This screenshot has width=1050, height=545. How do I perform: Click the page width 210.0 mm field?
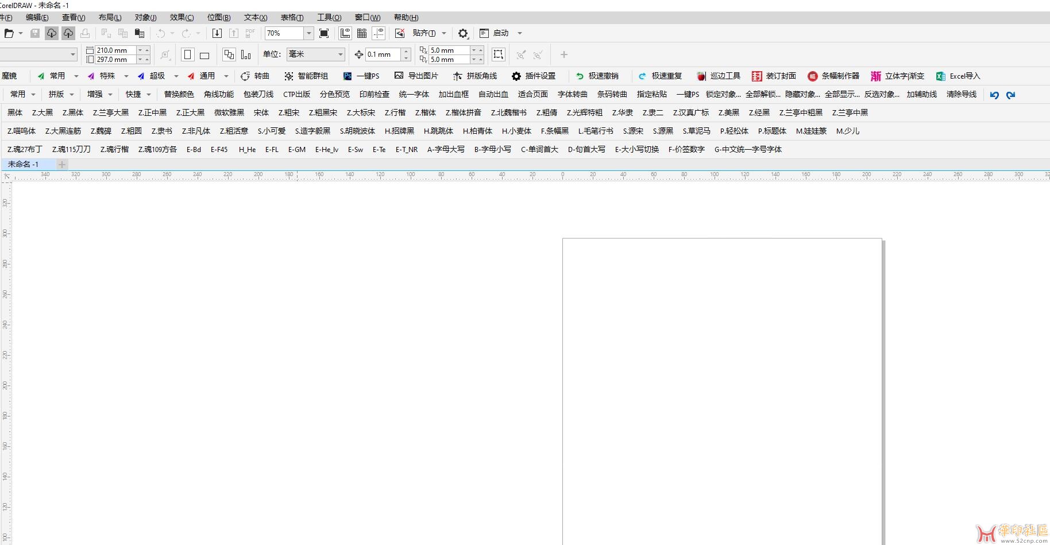click(115, 50)
